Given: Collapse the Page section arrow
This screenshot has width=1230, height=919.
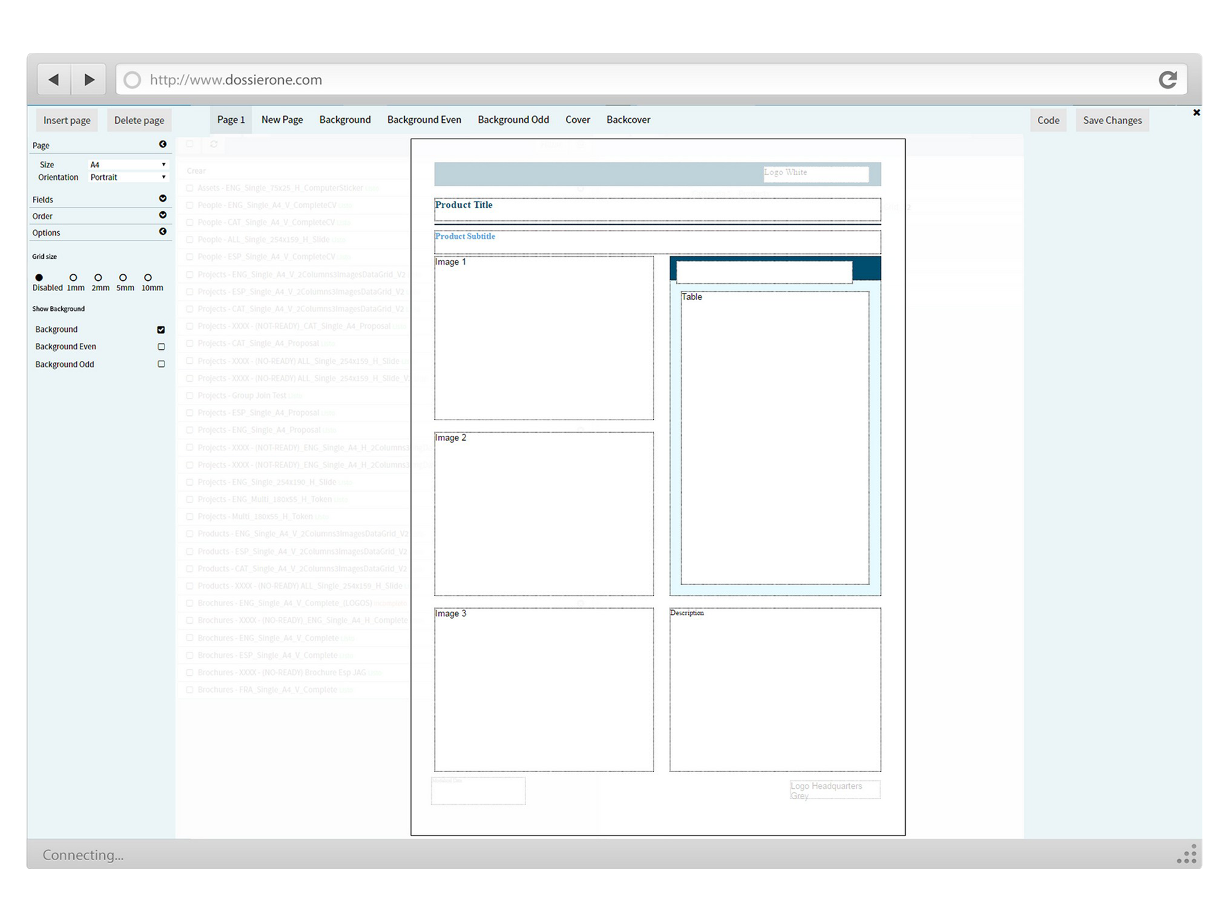Looking at the screenshot, I should (x=163, y=144).
